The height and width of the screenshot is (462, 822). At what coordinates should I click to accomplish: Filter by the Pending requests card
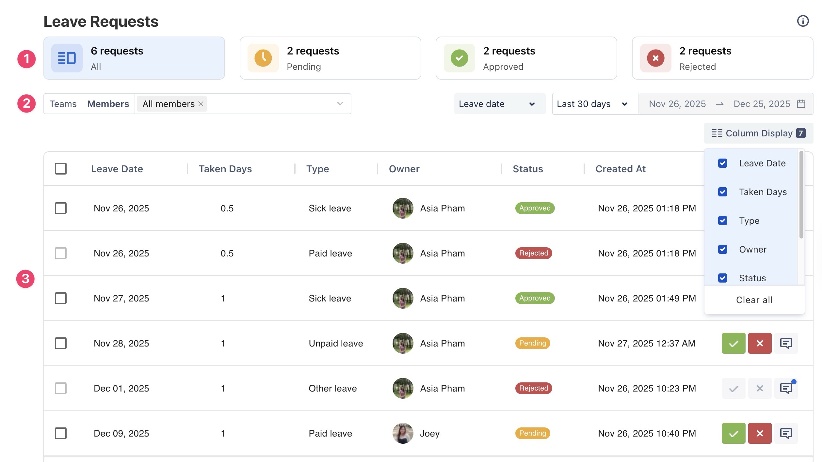[x=330, y=58]
